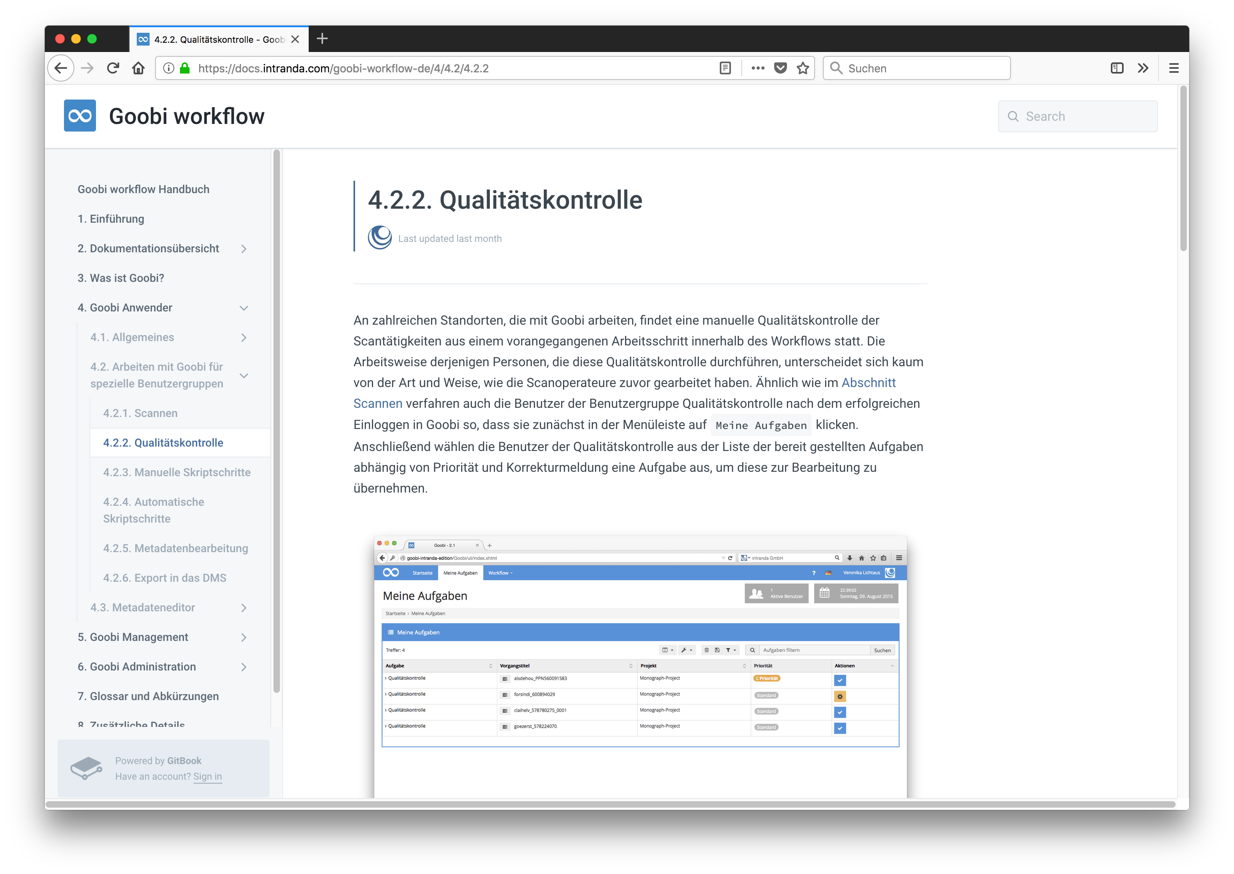Click the GitBook Search field
This screenshot has width=1234, height=874.
click(1077, 116)
